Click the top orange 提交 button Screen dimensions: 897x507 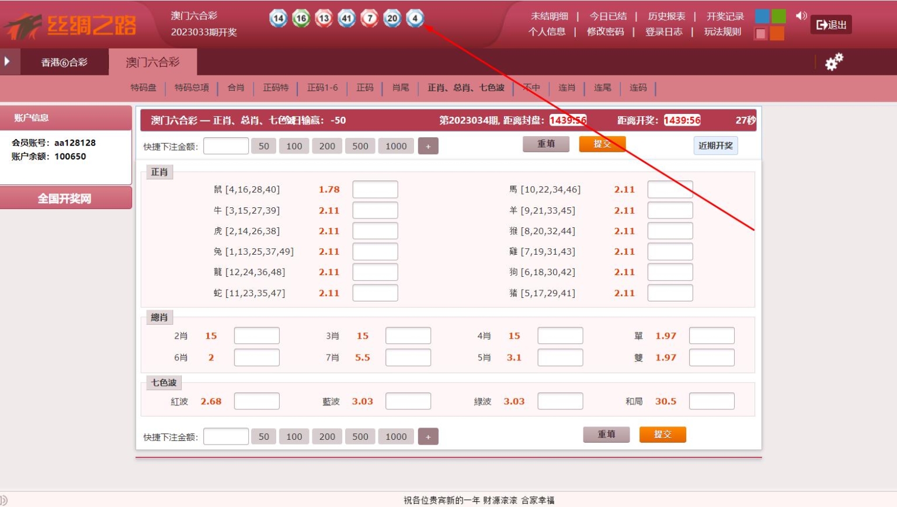pyautogui.click(x=602, y=144)
